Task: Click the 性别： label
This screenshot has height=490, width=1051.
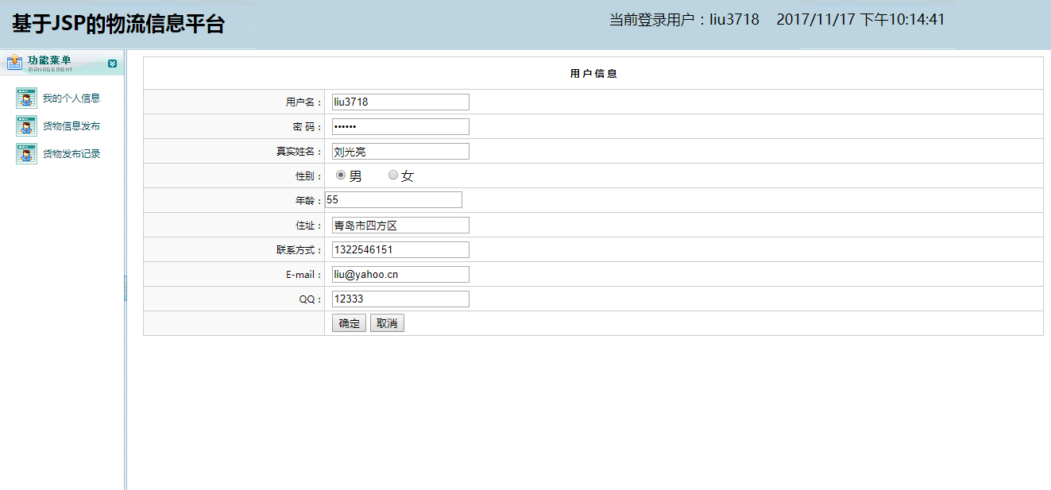Action: pos(309,176)
